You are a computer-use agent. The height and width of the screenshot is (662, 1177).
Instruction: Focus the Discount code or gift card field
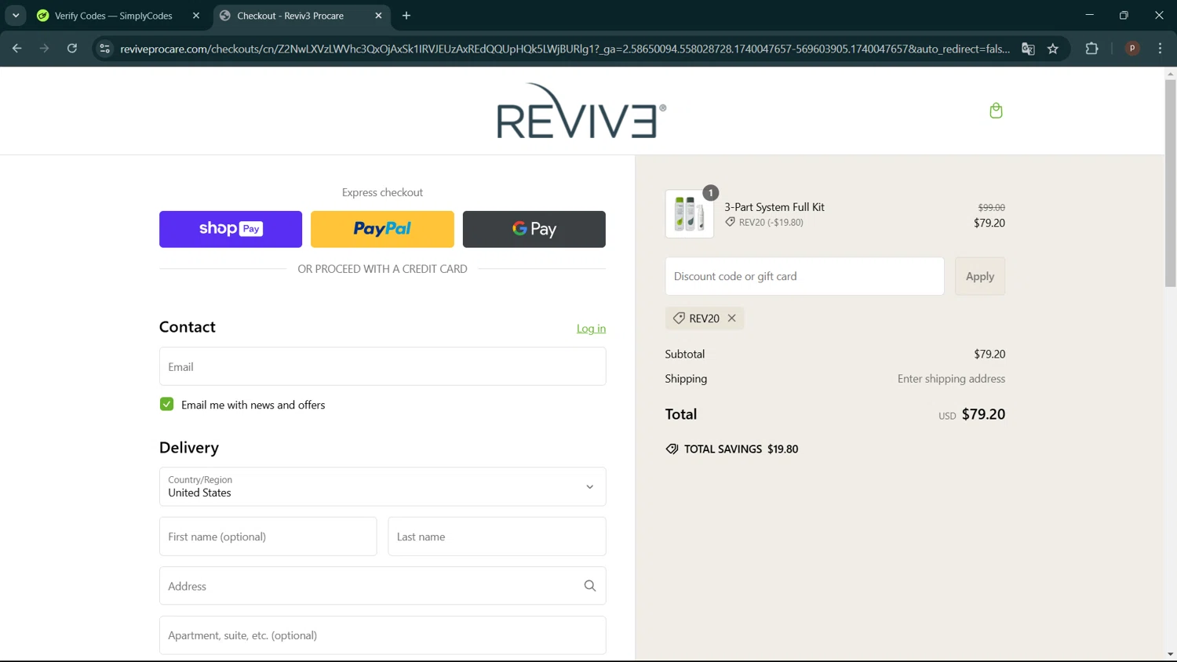coord(804,276)
